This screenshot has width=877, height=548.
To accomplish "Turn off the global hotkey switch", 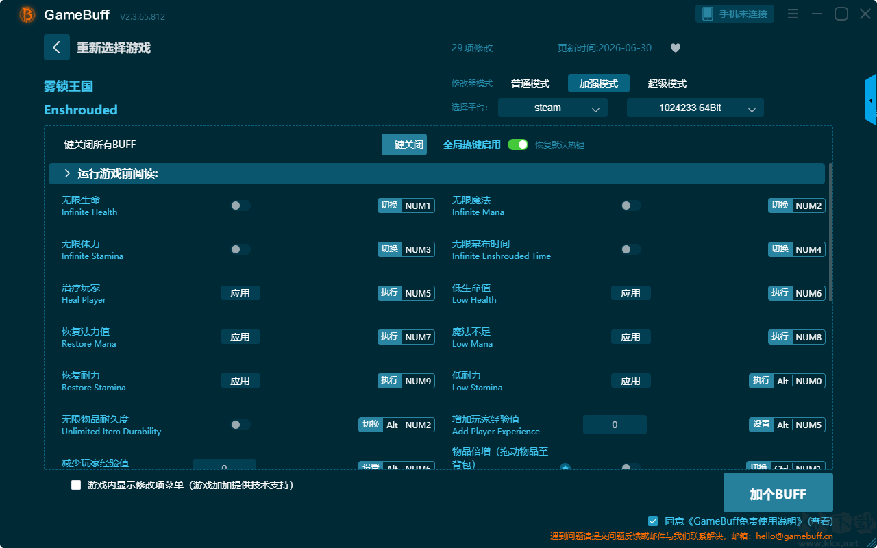I will point(518,145).
